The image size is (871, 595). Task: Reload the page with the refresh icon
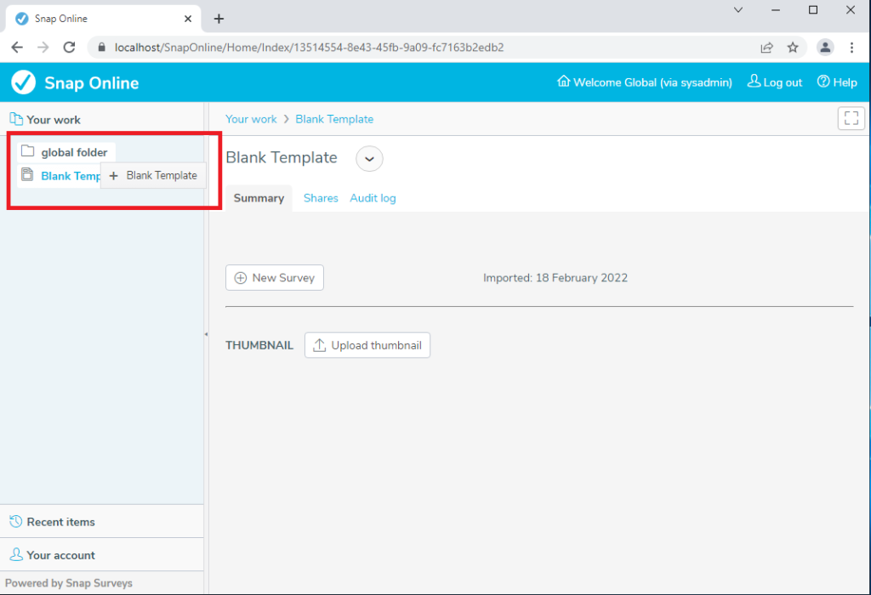coord(70,48)
